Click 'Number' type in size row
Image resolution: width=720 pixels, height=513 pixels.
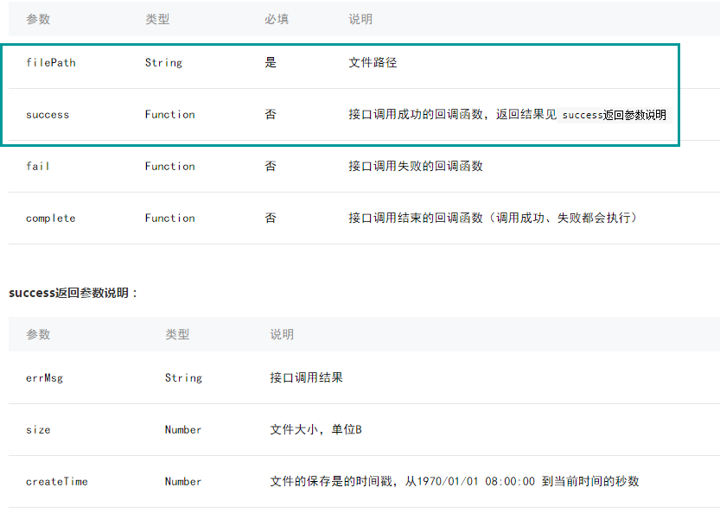[x=182, y=430]
